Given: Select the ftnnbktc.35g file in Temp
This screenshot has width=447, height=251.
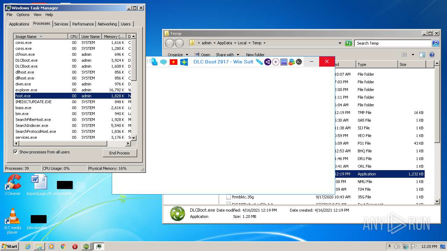Looking at the screenshot, I should pos(243,197).
